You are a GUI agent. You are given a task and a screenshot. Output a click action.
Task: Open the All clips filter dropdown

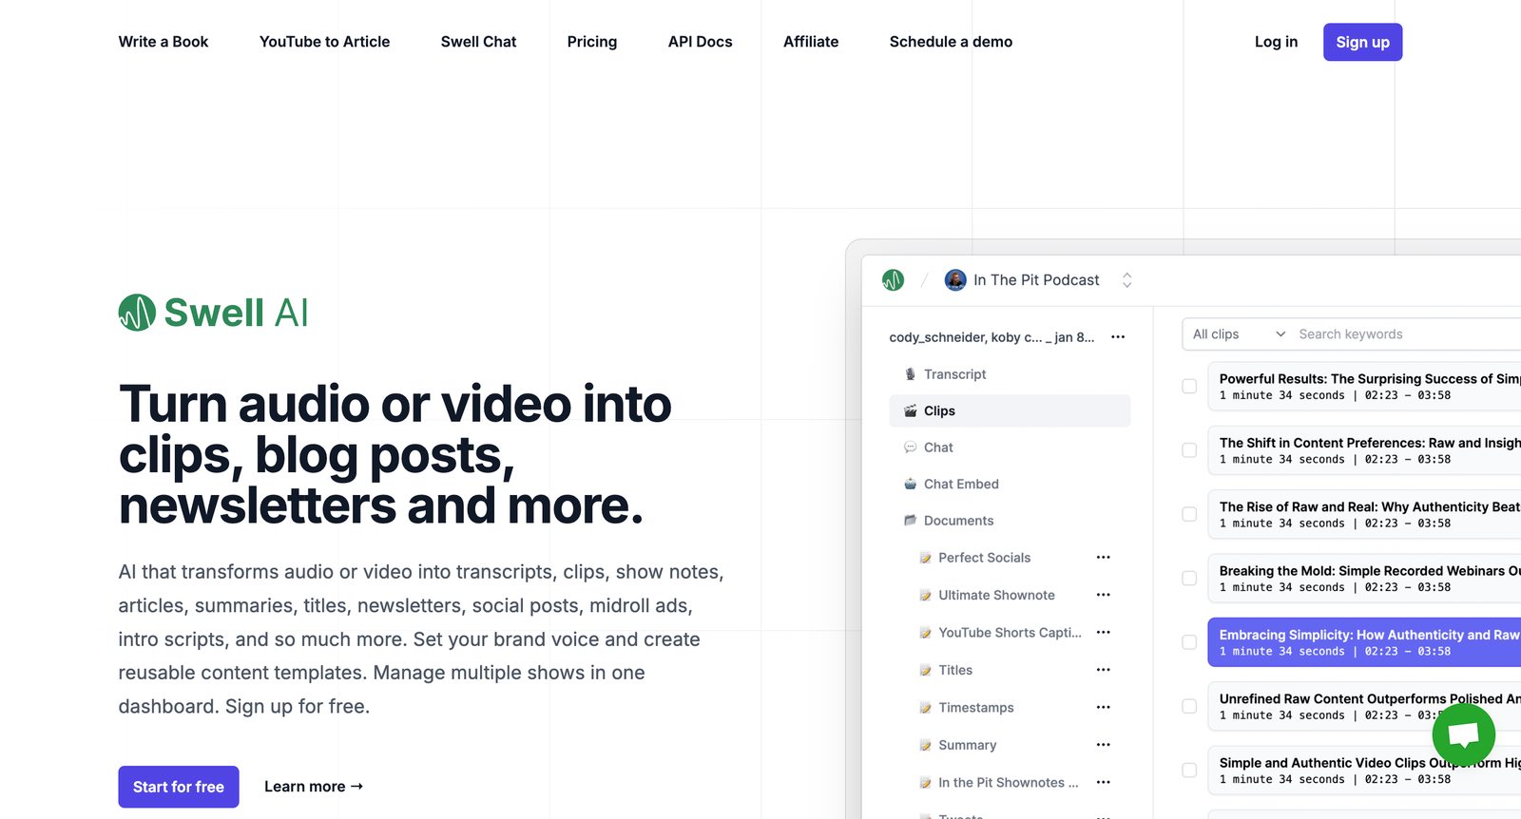pyautogui.click(x=1239, y=334)
